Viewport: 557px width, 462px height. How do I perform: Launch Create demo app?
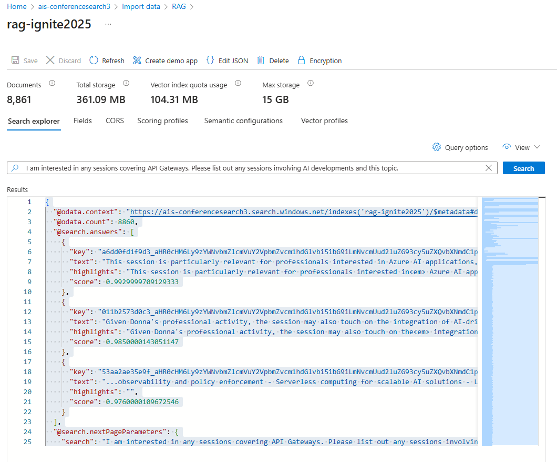click(x=164, y=61)
